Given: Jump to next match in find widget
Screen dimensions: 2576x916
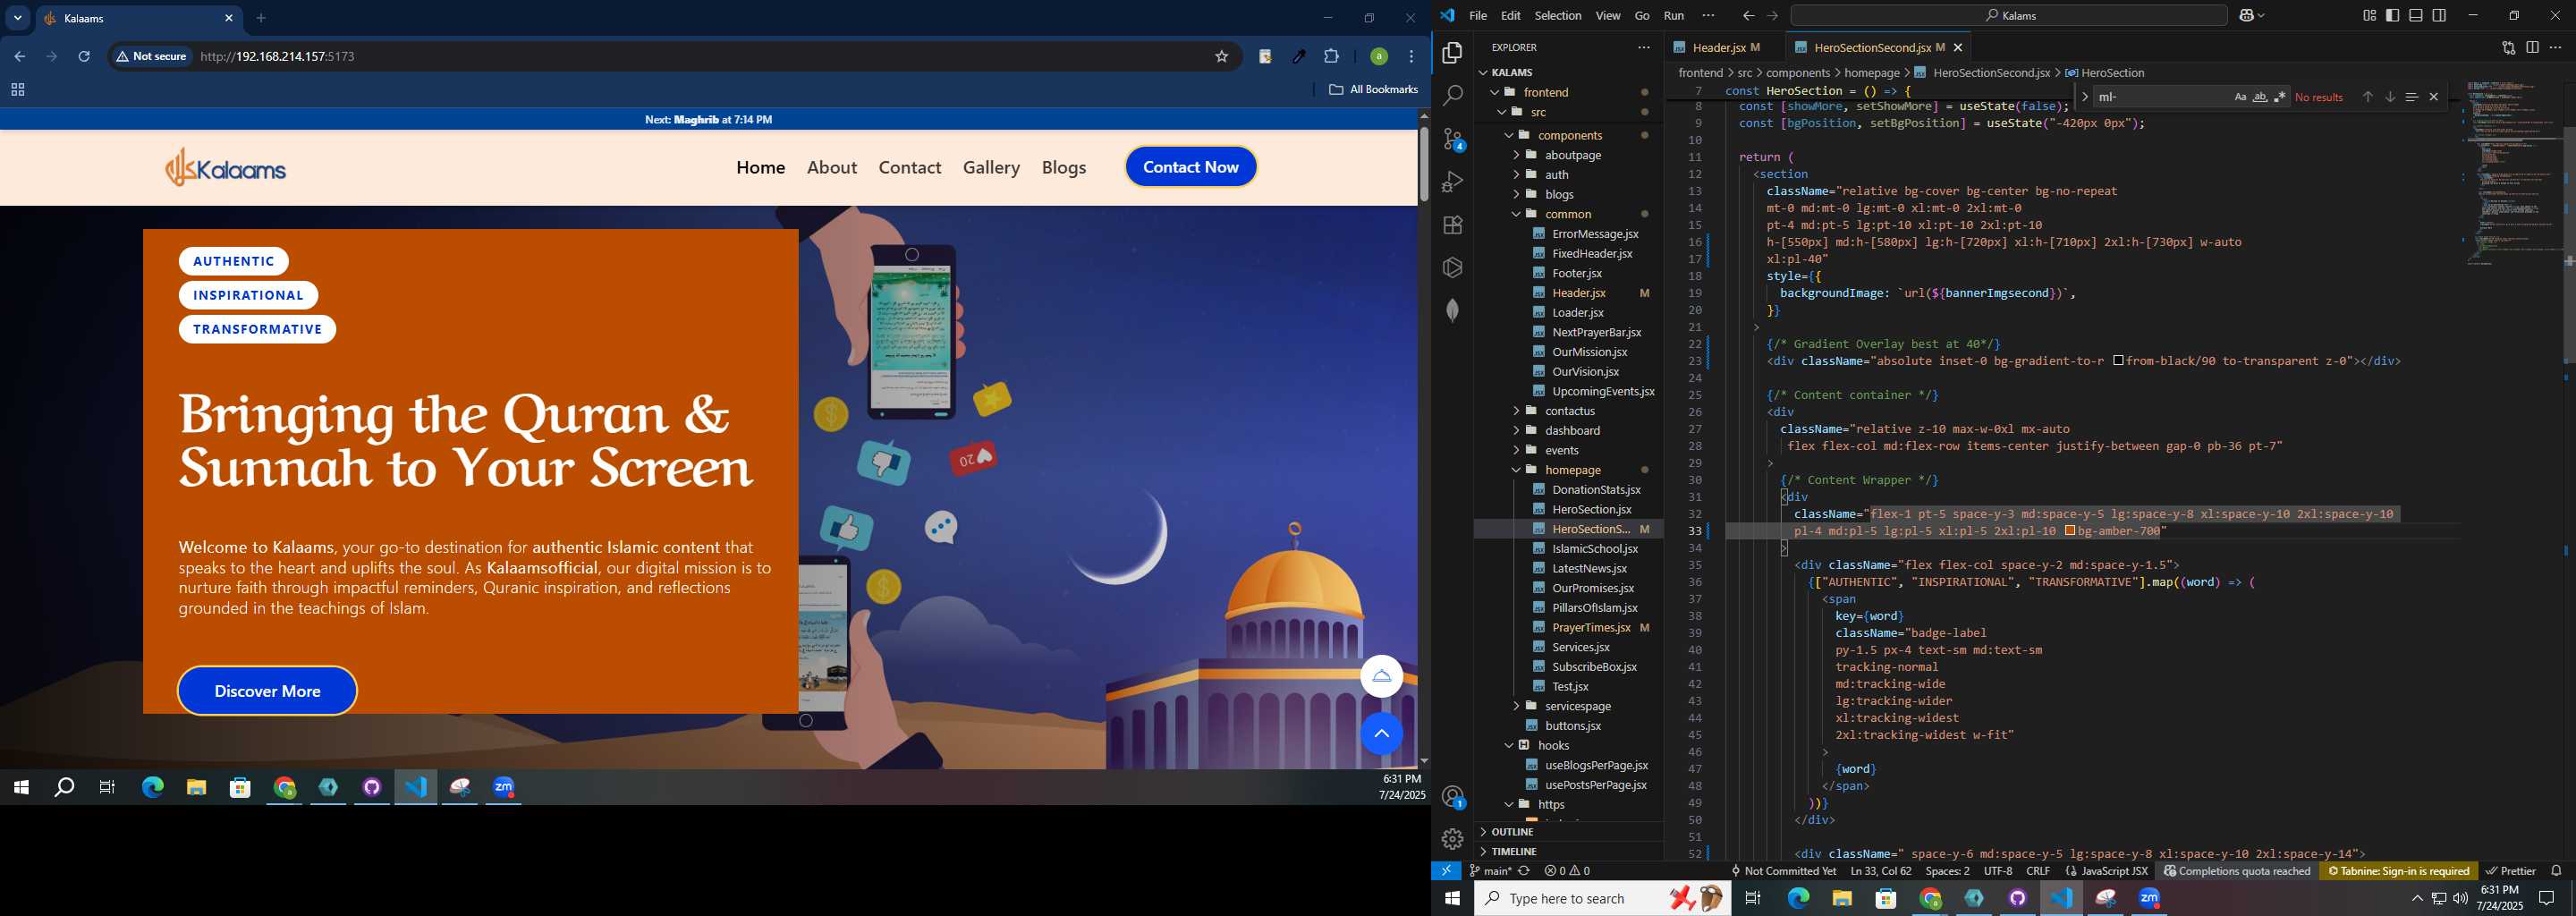Looking at the screenshot, I should coord(2389,97).
